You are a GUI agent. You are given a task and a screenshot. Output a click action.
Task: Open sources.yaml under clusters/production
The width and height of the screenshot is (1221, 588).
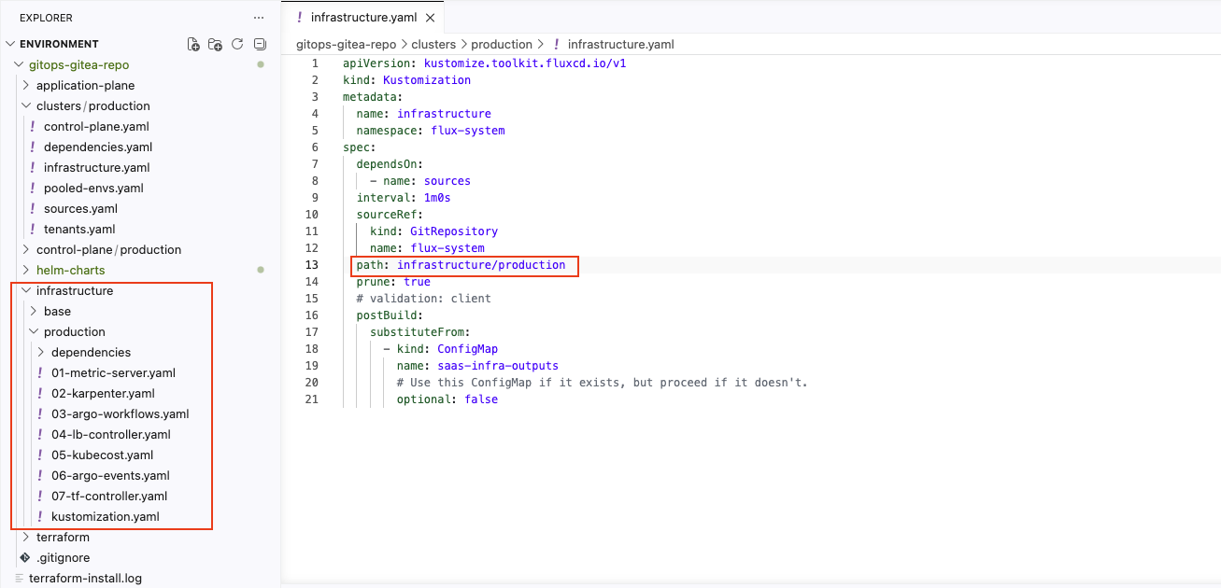pyautogui.click(x=80, y=208)
